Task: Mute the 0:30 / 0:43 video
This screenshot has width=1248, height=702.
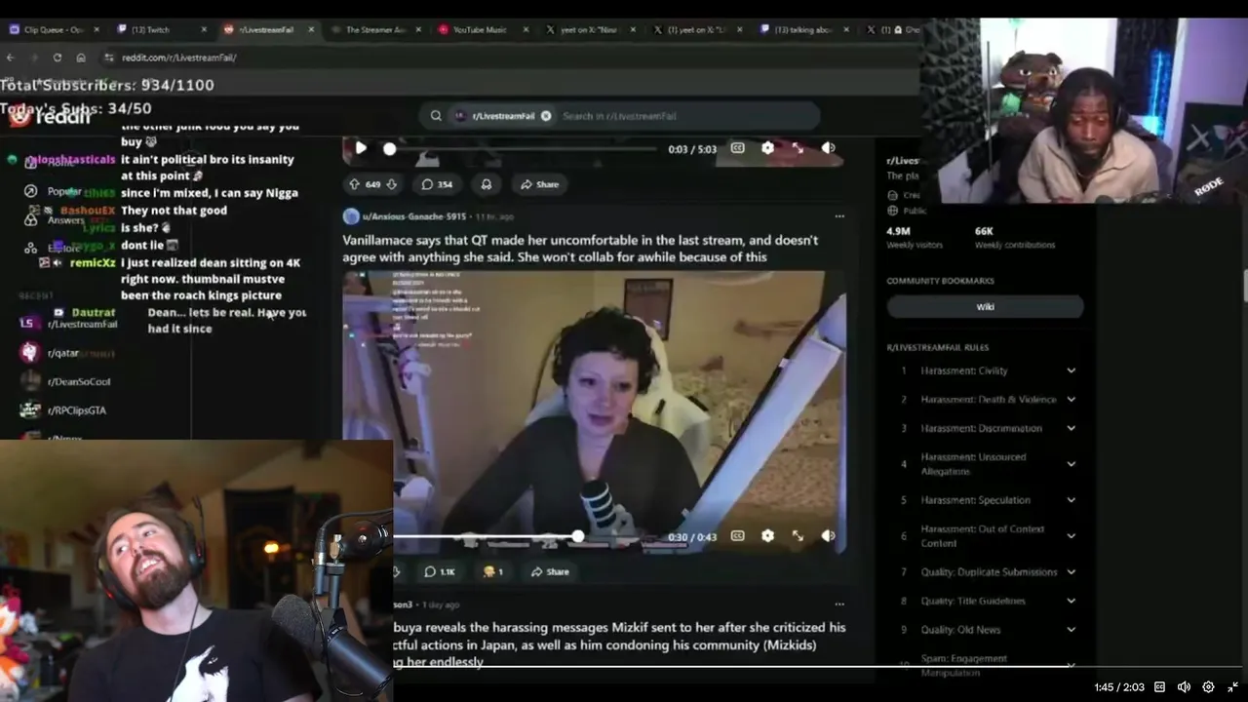Action: (828, 536)
